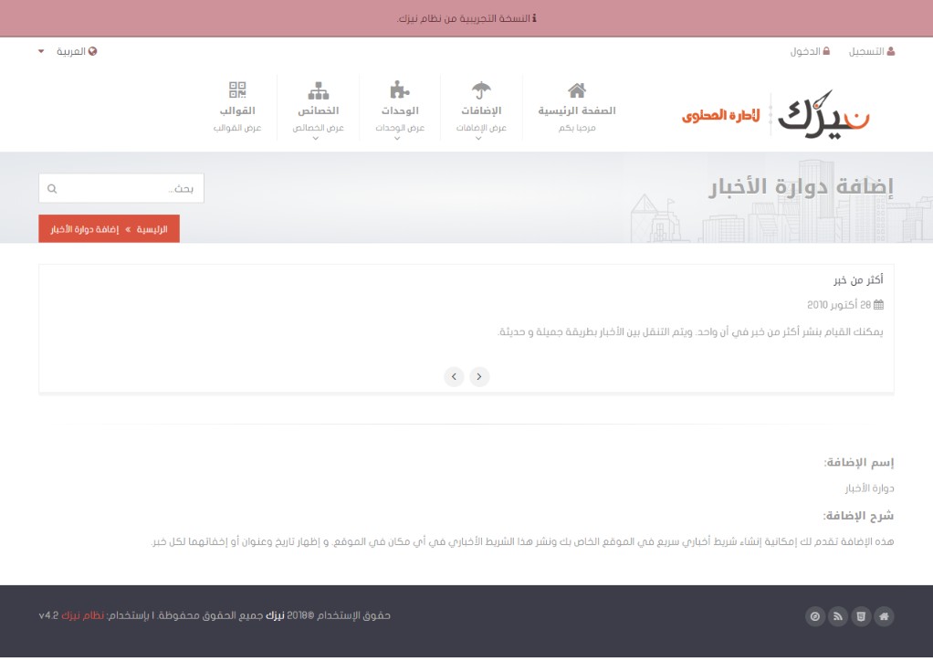Click the الدخول login link
The height and width of the screenshot is (672, 933).
coord(810,51)
